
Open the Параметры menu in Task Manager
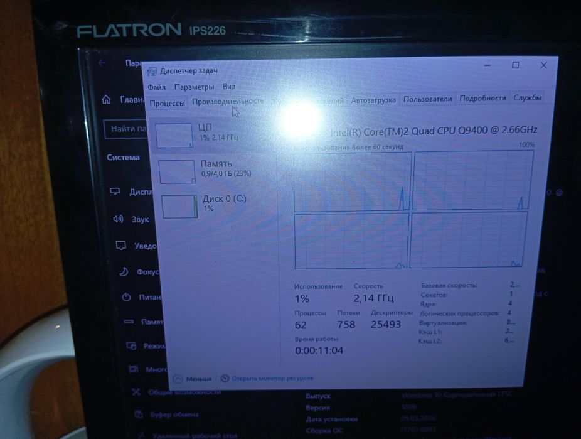194,87
